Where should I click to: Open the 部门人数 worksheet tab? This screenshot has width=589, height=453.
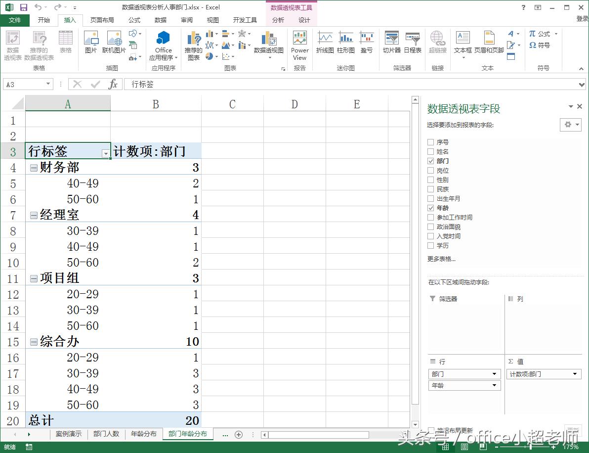[x=108, y=434]
